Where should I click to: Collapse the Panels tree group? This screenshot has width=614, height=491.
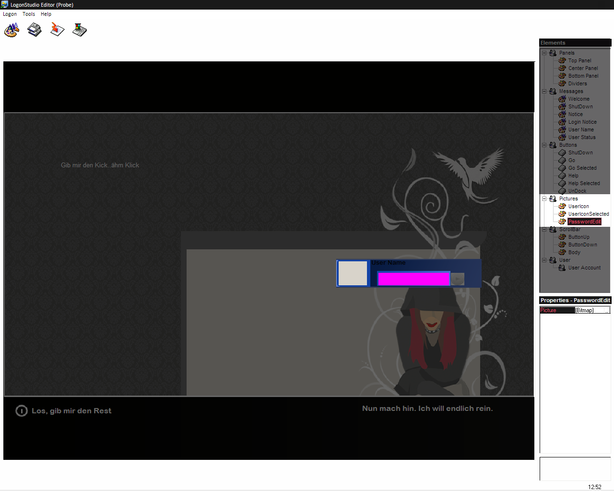[544, 53]
